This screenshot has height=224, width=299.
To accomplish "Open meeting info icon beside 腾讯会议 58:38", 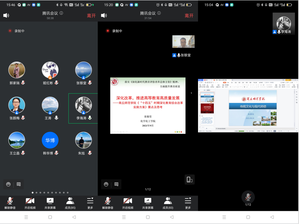I will point(61,13).
